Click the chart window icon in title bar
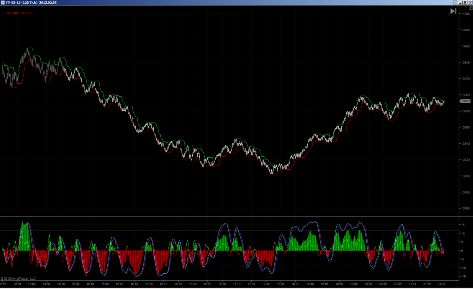Screen dimensions: 473x289 point(3,2)
